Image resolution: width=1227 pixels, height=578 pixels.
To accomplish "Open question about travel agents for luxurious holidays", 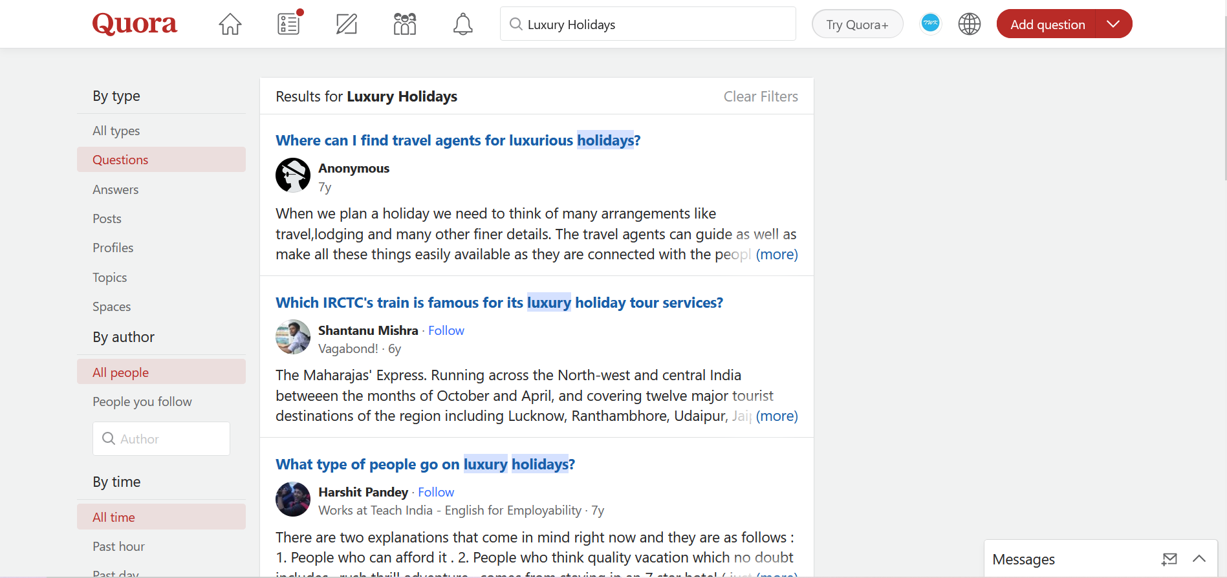I will click(x=458, y=140).
